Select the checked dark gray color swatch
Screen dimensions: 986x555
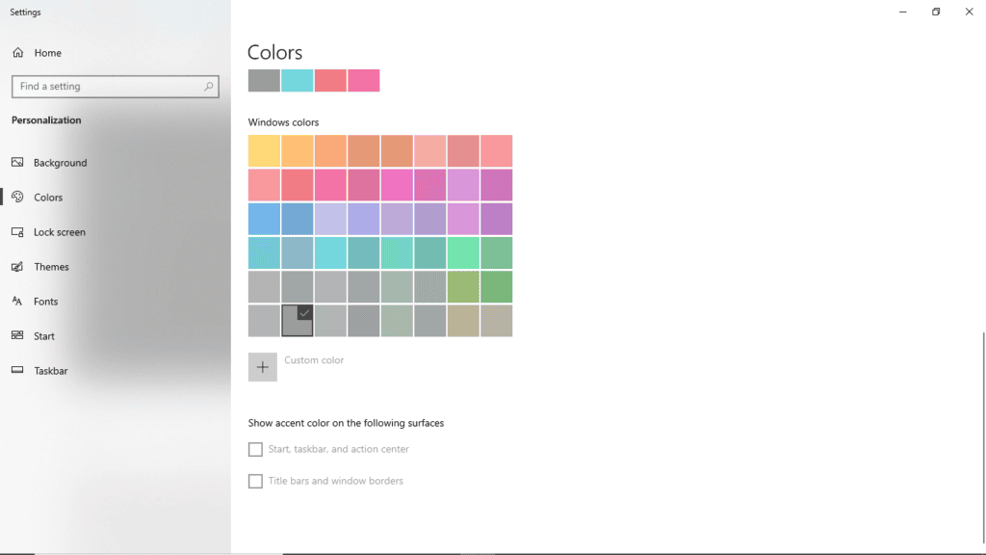pos(298,321)
